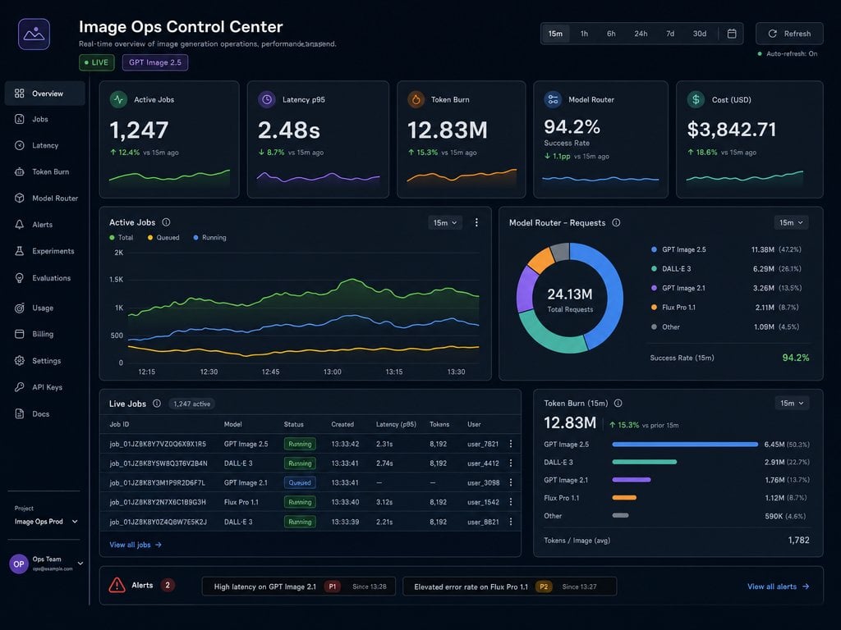Show info for Model Router Requests
The width and height of the screenshot is (841, 630).
pos(616,222)
